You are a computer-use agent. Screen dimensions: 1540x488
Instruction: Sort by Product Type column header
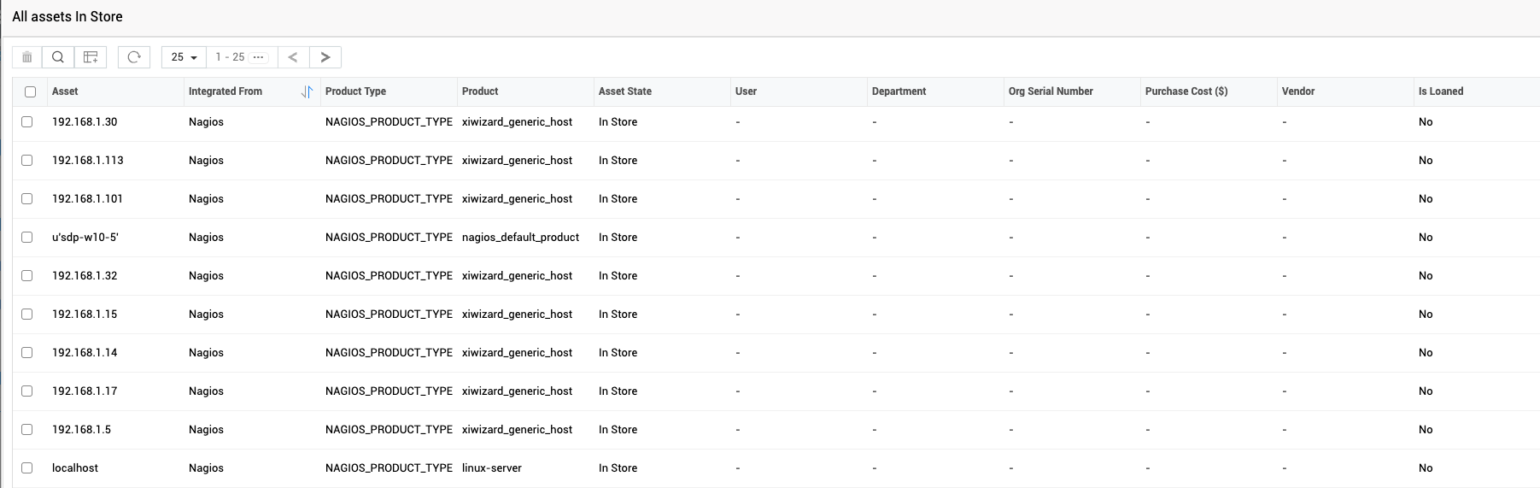[x=355, y=91]
